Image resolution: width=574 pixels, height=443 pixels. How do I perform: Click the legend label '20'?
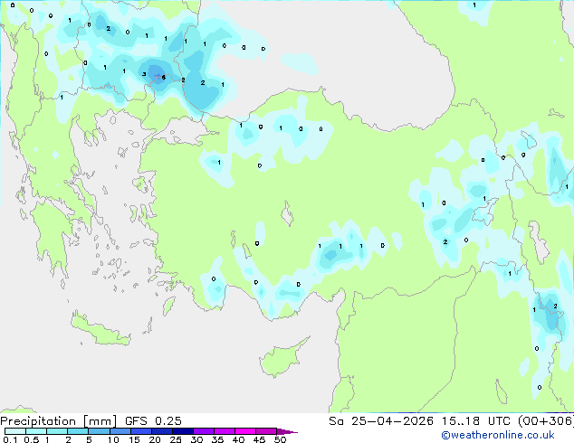pos(155,439)
